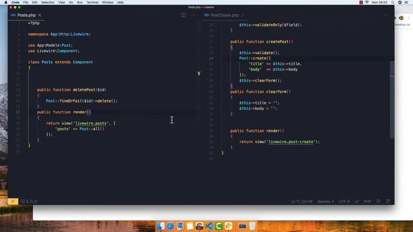
Task: Open Spotlight search magnifier icon
Action: point(393,3)
